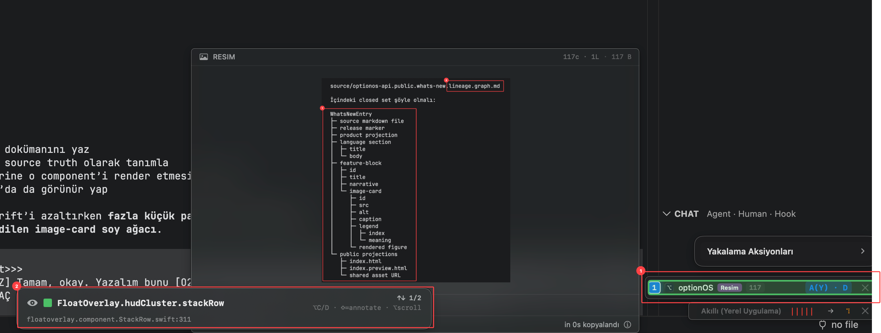Screen dimensions: 881x333
Task: Click the Akıllı (Yerel Uygulama) label
Action: (741, 311)
